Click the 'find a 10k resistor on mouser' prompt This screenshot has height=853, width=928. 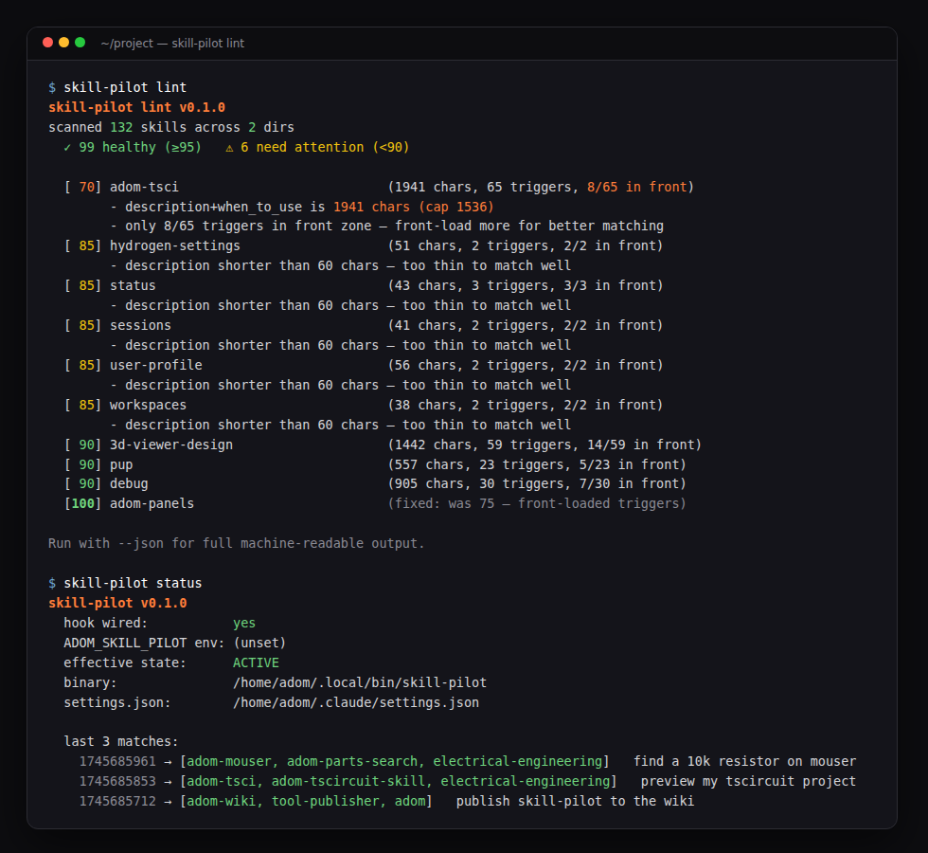coord(745,762)
